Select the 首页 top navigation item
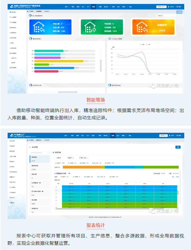 tap(66, 6)
